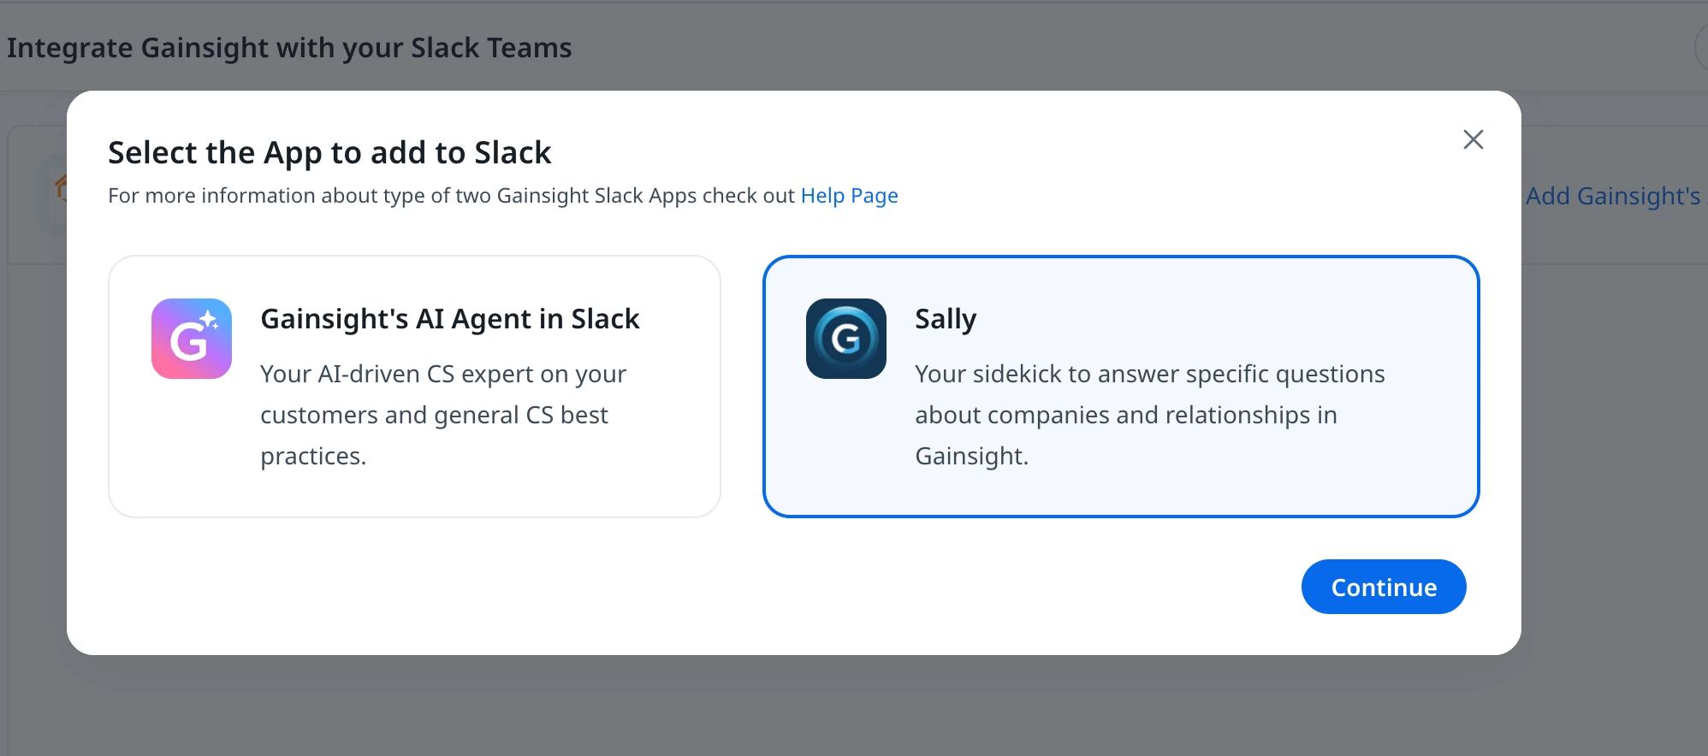Screen dimensions: 1708x756
Task: Click the Sally description about companies and relationships
Action: (1149, 415)
